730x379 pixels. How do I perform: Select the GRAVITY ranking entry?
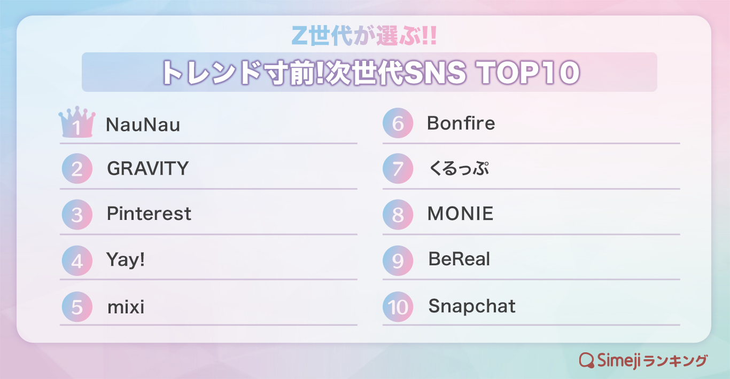[x=148, y=169]
